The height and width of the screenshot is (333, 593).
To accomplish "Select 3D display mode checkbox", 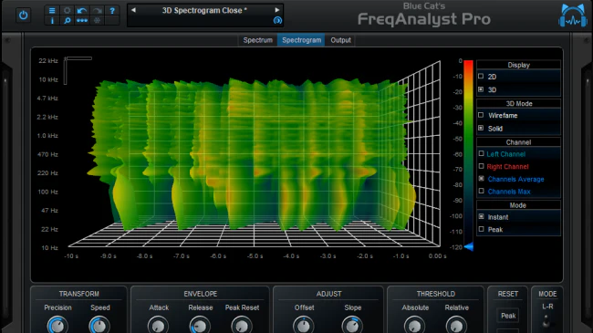I will click(481, 89).
